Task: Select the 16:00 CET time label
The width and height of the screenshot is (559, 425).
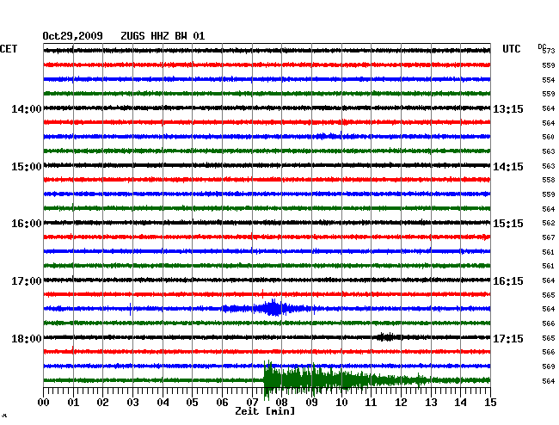Action: (x=27, y=224)
